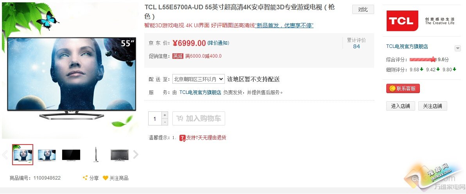Click the 进入店铺 button

401,106
